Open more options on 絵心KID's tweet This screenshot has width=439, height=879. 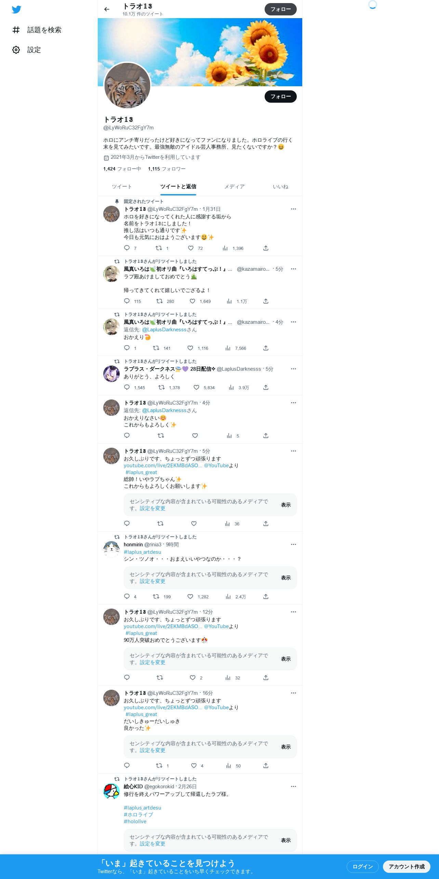[x=293, y=787]
